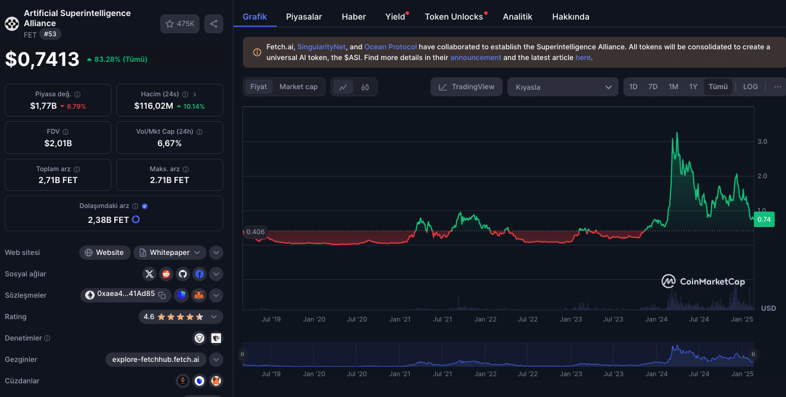
Task: Open the Token Unlocks tab
Action: pos(454,17)
